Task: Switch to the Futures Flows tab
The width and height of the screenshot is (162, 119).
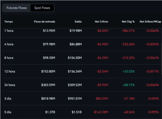Action: pos(17,8)
